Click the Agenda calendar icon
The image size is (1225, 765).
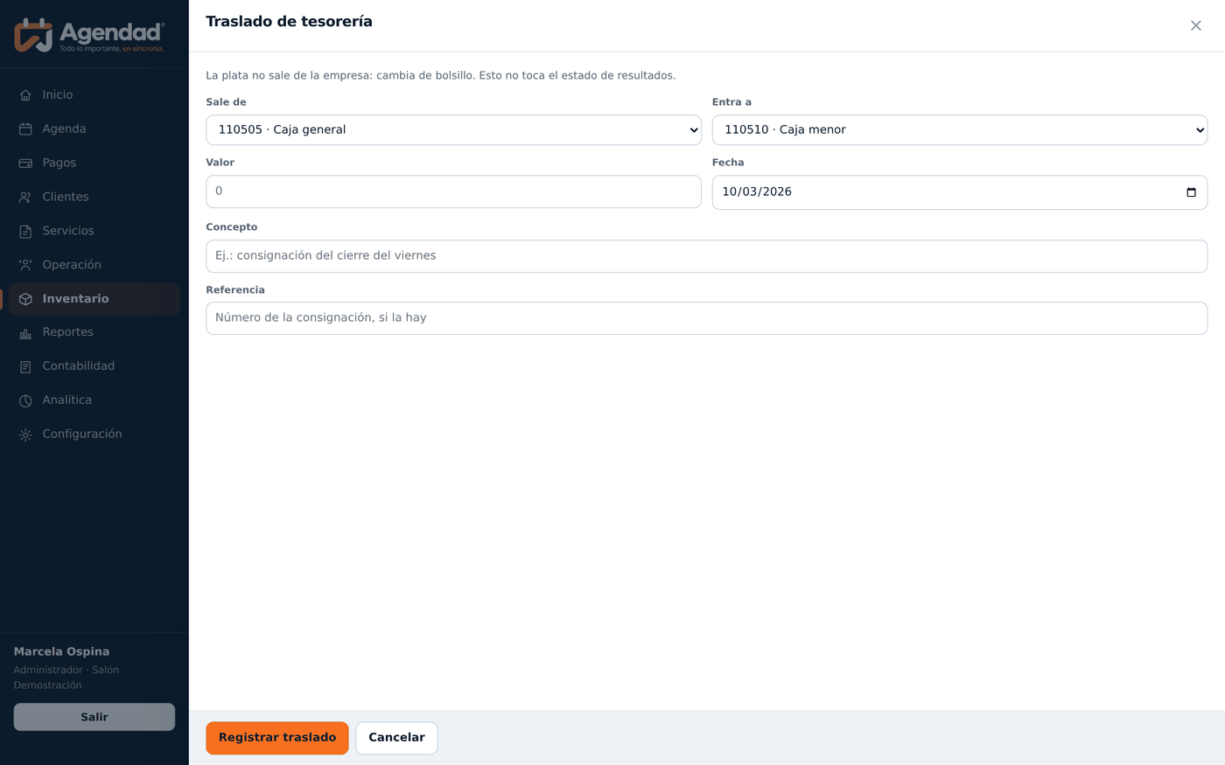pyautogui.click(x=25, y=129)
